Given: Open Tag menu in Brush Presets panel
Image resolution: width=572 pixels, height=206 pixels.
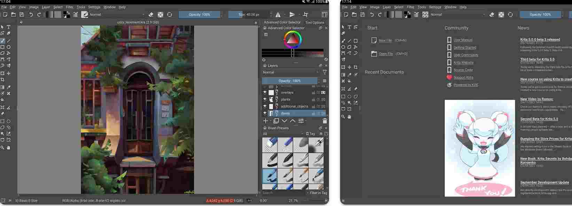Looking at the screenshot, I should point(311,134).
